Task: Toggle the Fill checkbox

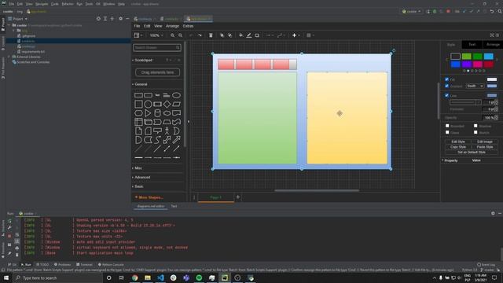Action: (447, 79)
